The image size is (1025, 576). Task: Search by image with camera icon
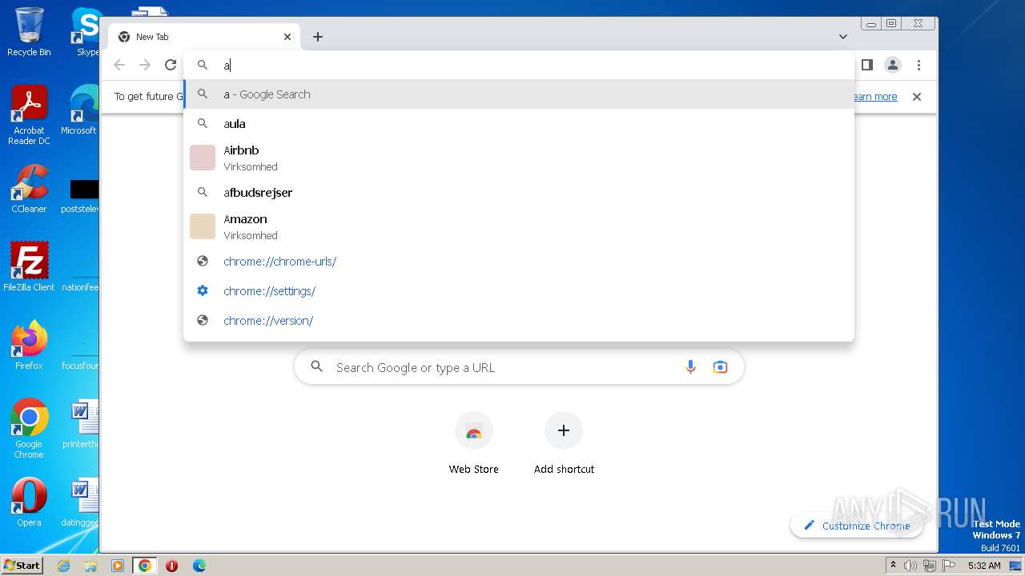coord(720,367)
